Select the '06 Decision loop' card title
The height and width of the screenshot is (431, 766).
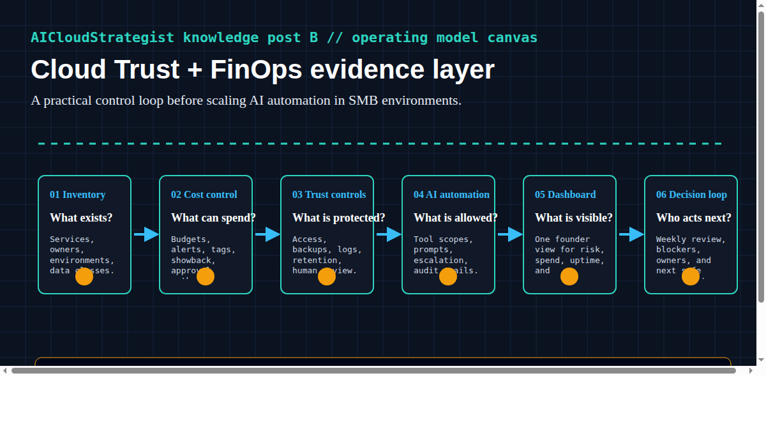coord(691,195)
